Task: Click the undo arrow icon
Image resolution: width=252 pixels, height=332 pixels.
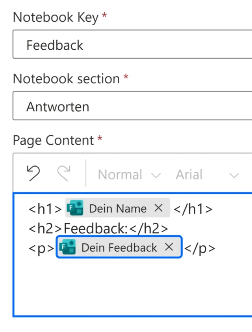Action: [33, 174]
